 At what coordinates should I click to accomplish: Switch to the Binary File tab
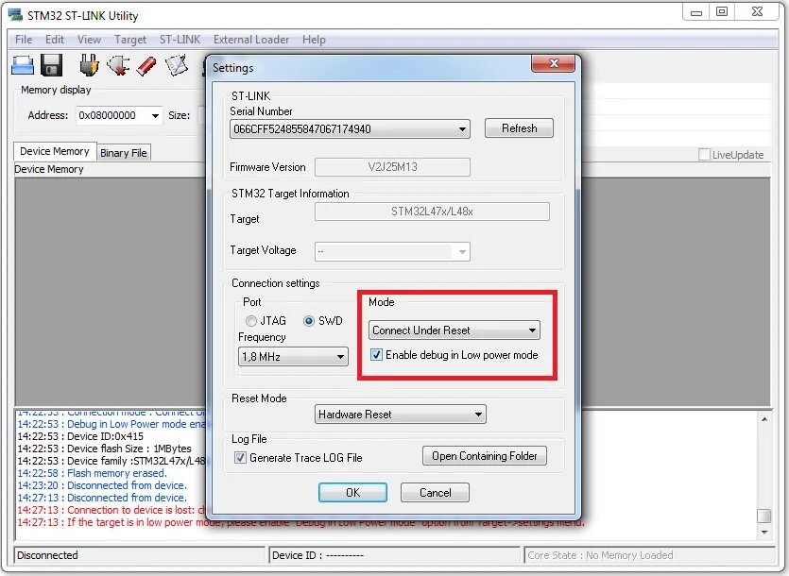[123, 153]
